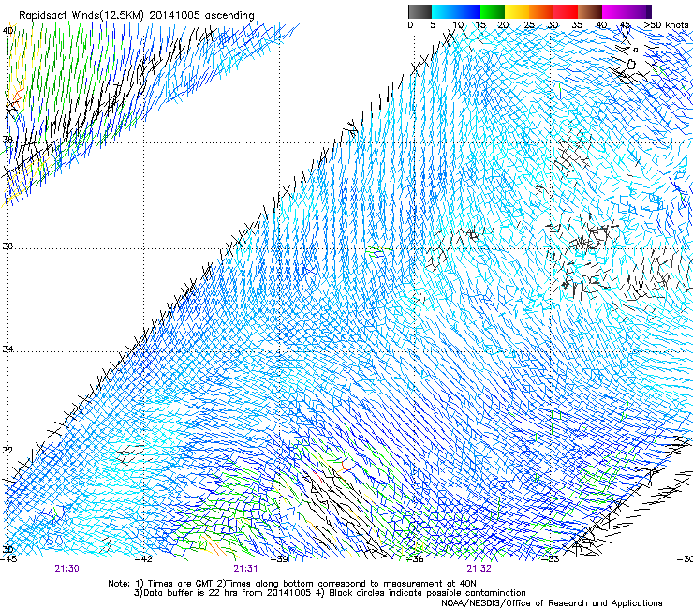The height and width of the screenshot is (609, 693).
Task: Click the magenta 40-45 knots legend segment
Action: point(614,11)
